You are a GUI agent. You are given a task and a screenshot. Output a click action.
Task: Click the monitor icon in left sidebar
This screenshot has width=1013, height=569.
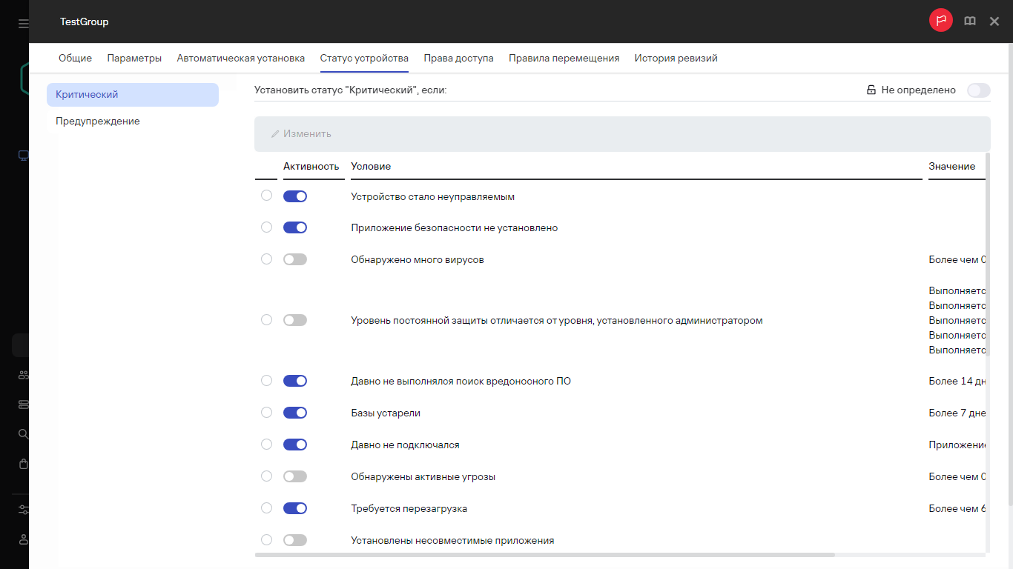23,156
